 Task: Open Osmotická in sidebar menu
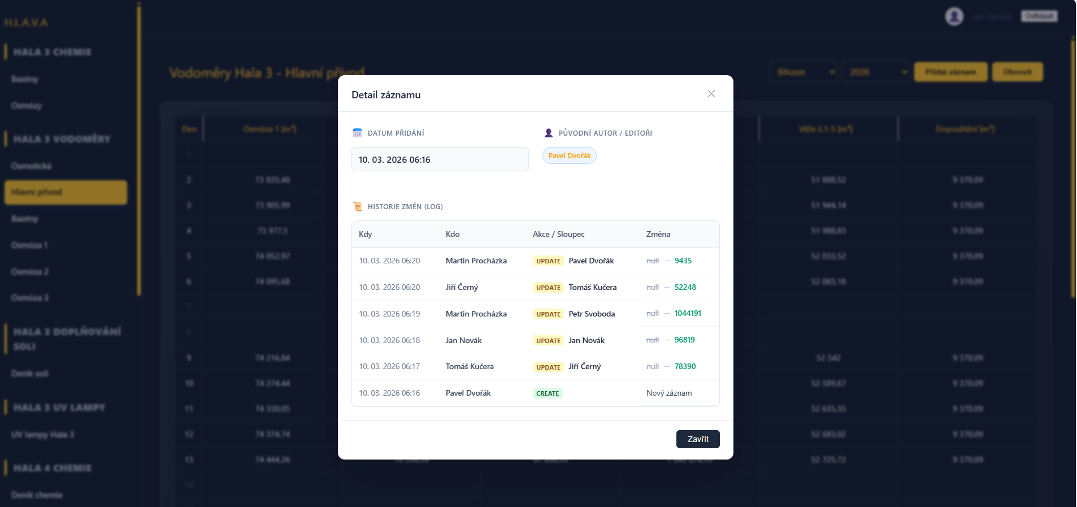point(32,166)
